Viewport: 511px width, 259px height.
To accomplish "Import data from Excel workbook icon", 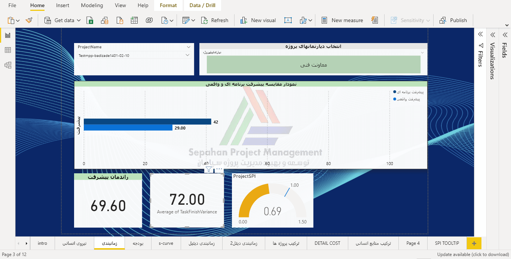I will click(90, 20).
